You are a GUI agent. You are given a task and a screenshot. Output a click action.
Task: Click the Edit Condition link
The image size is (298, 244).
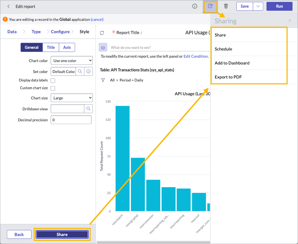pos(195,56)
